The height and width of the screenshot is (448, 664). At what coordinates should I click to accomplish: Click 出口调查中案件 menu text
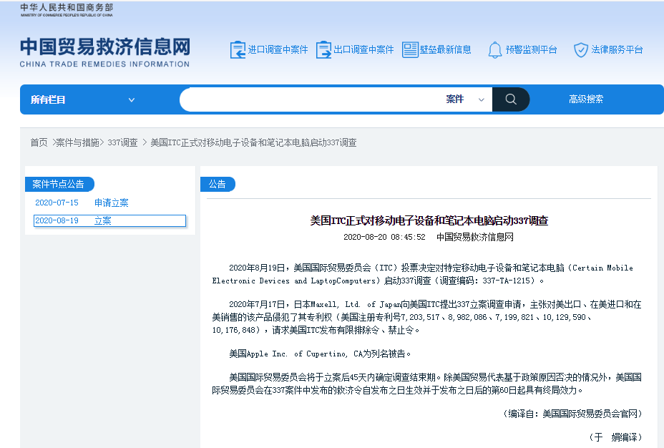pos(363,49)
